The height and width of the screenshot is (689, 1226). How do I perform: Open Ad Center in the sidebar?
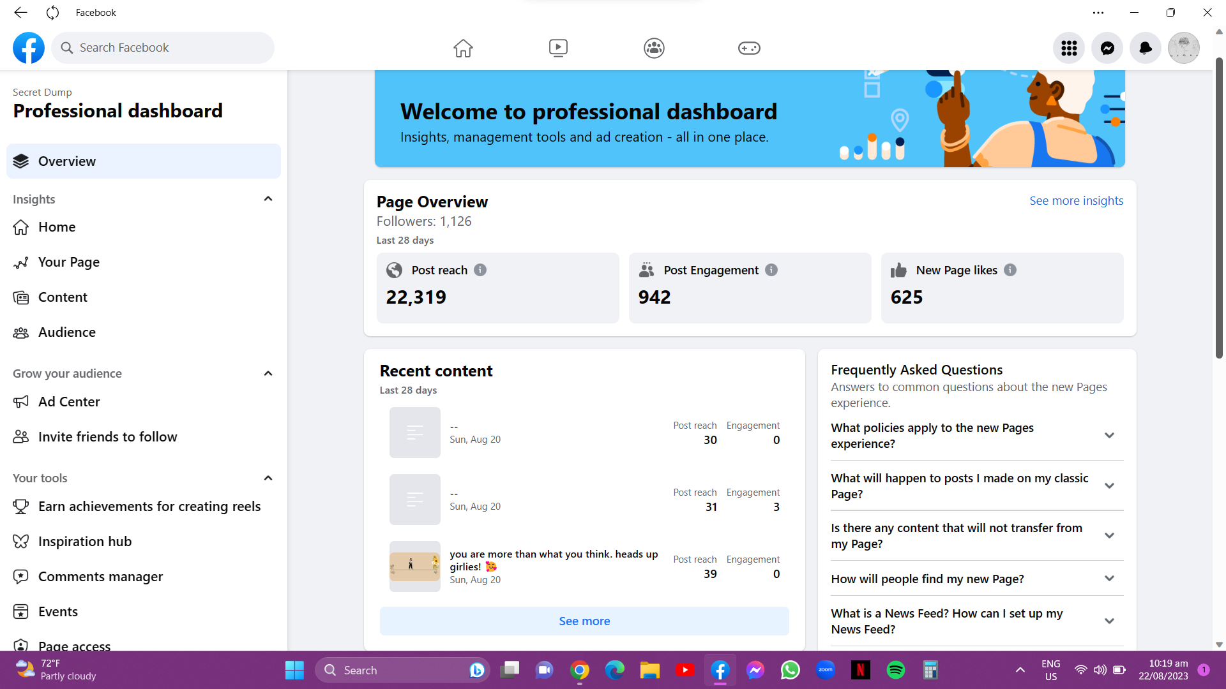(x=144, y=402)
